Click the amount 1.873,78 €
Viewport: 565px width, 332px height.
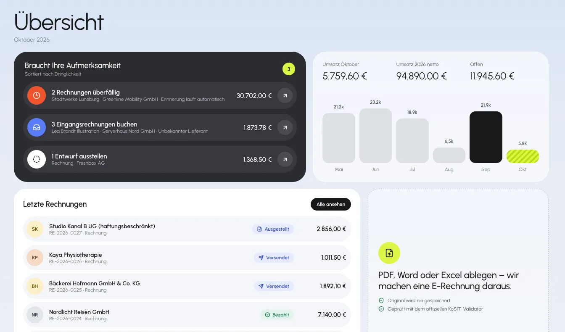pyautogui.click(x=258, y=127)
